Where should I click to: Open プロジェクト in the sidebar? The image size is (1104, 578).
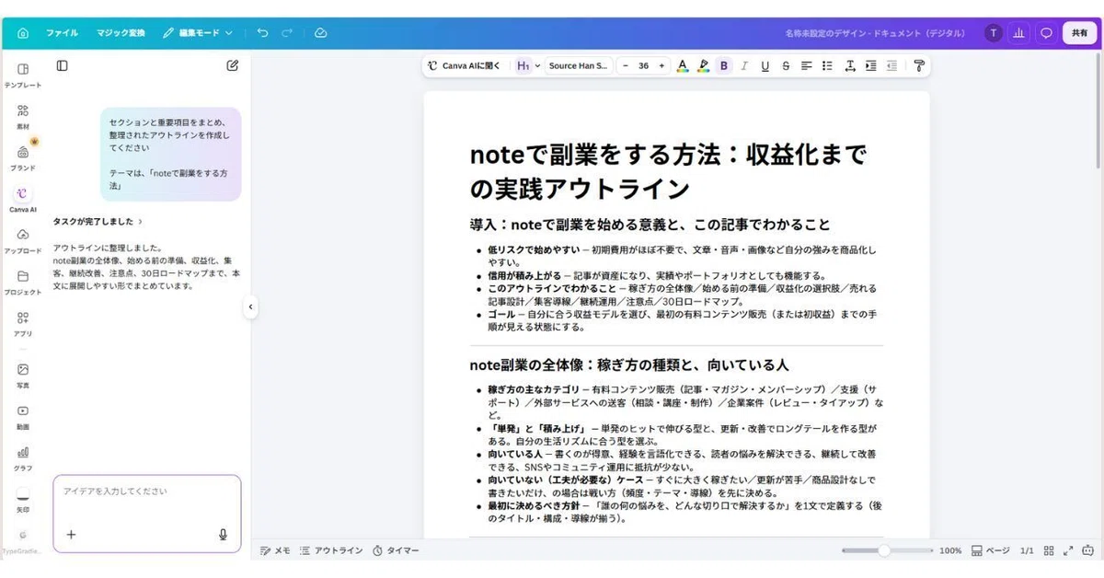click(23, 283)
